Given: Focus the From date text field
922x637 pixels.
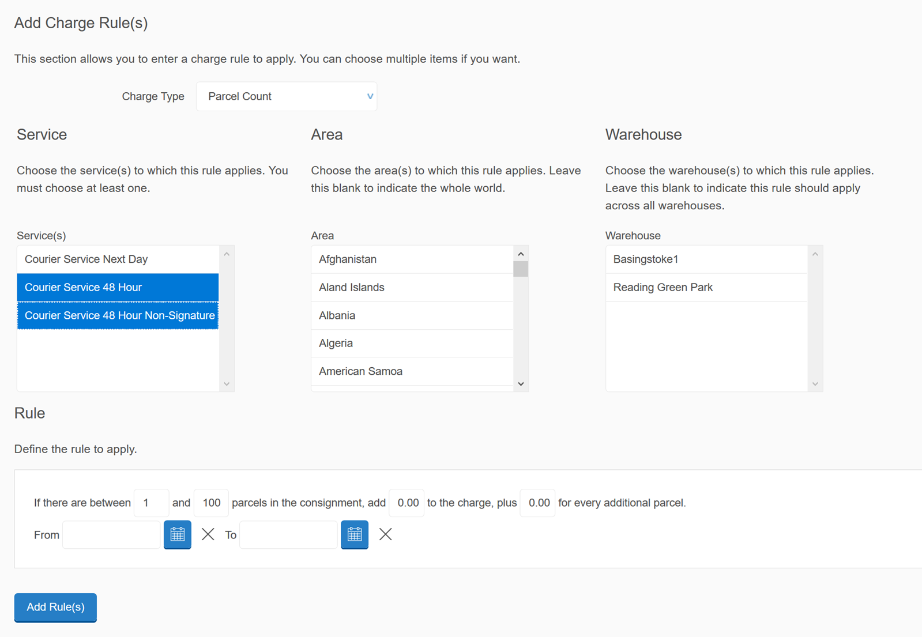Looking at the screenshot, I should pos(111,535).
